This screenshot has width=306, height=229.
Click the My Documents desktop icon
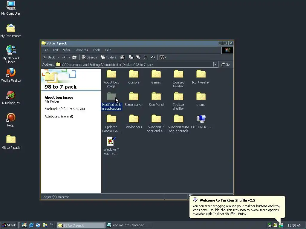(x=11, y=30)
